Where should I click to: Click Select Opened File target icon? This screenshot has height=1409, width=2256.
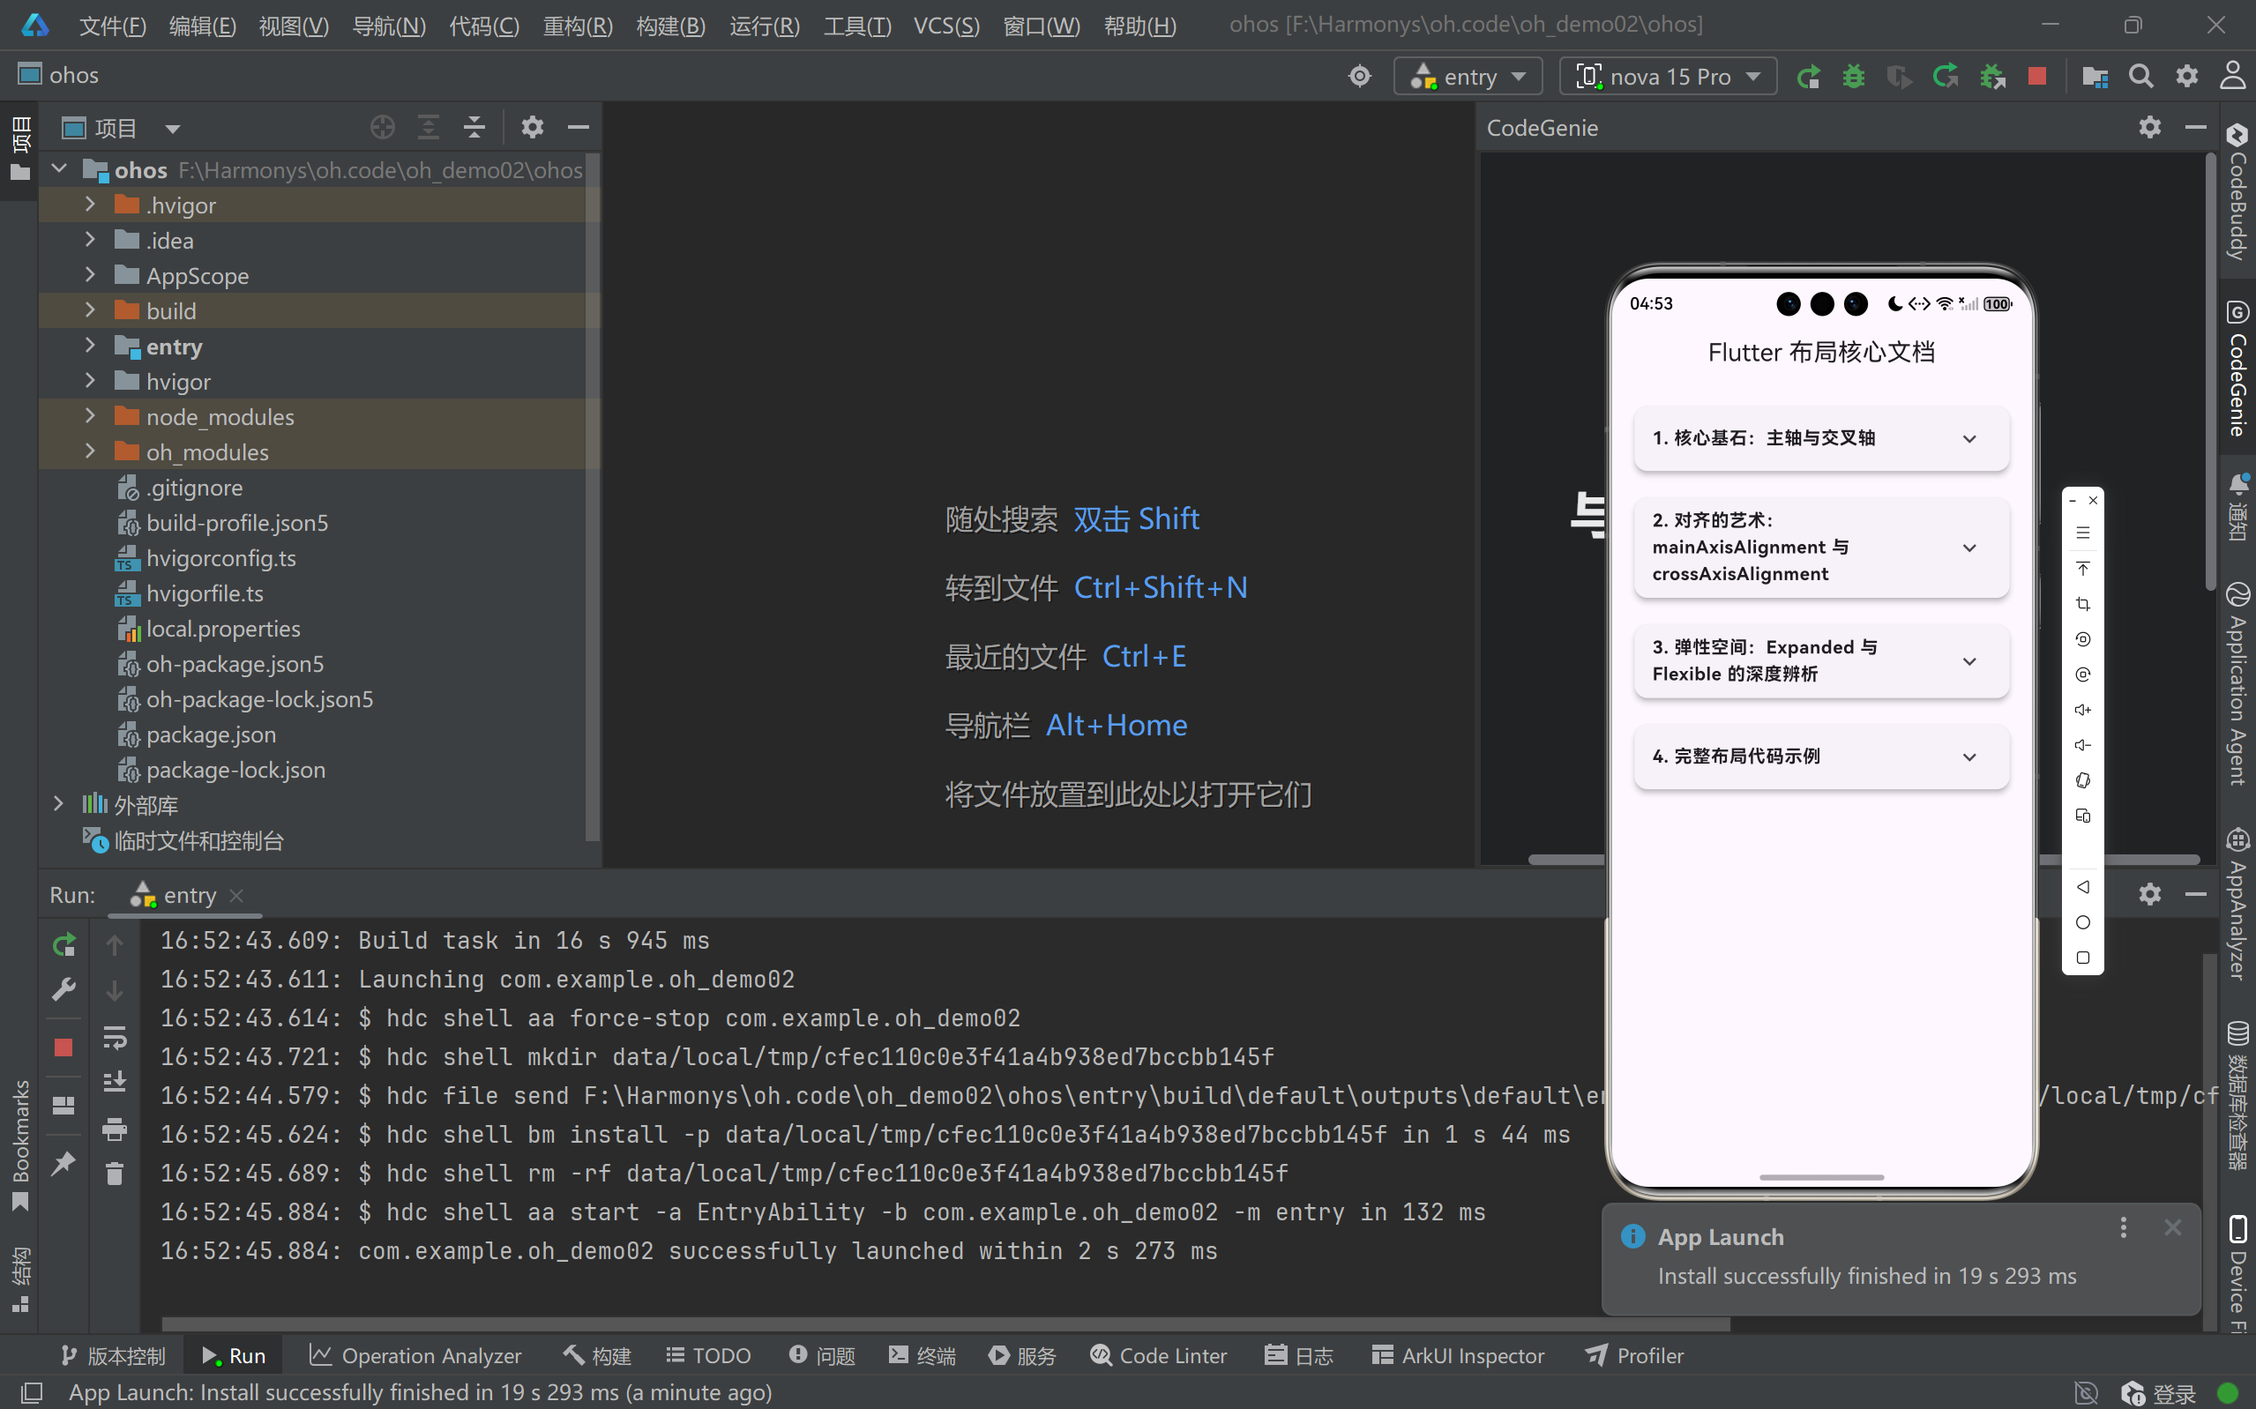[382, 128]
